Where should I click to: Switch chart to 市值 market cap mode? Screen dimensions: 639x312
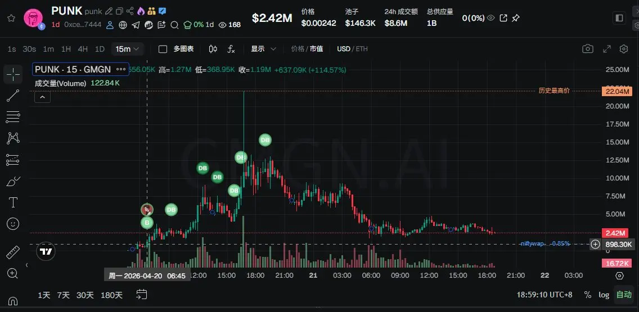pyautogui.click(x=316, y=49)
